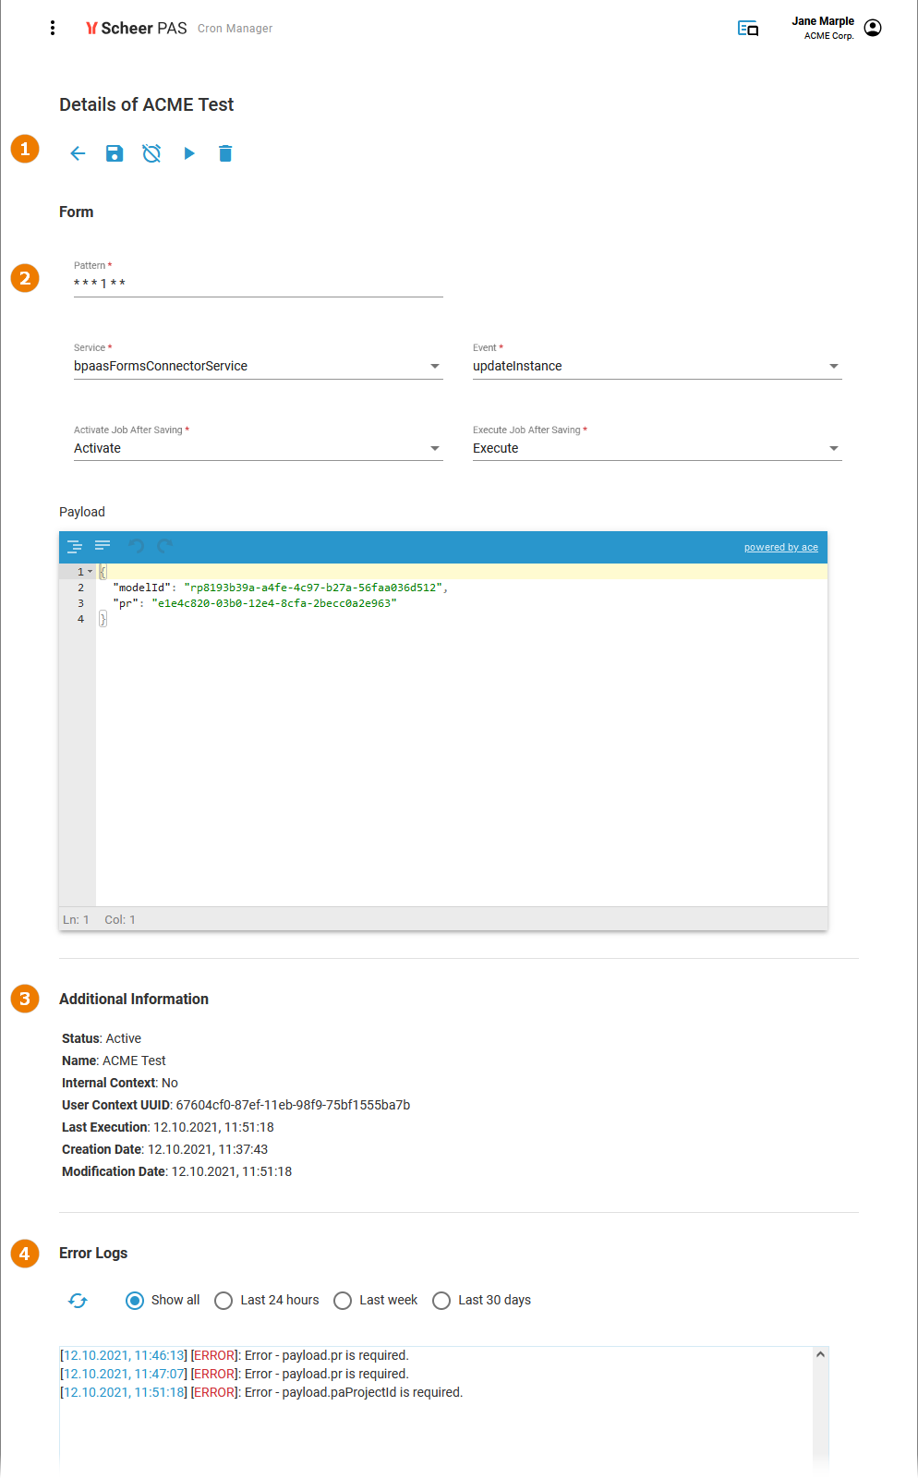
Task: Refresh the error logs
Action: tap(78, 1301)
